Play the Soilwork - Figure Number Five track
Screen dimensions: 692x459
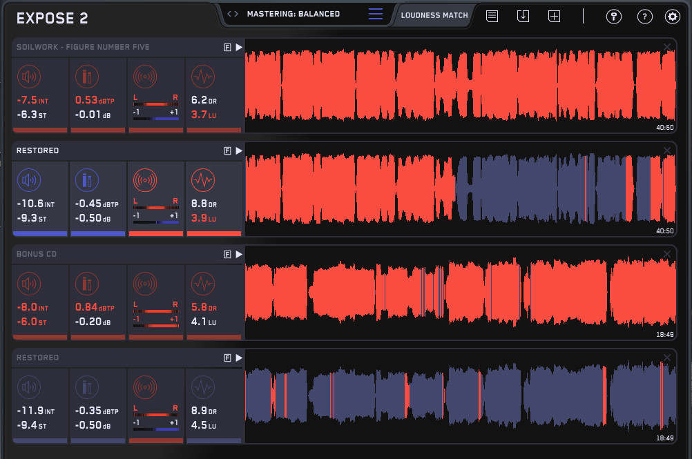pyautogui.click(x=239, y=47)
